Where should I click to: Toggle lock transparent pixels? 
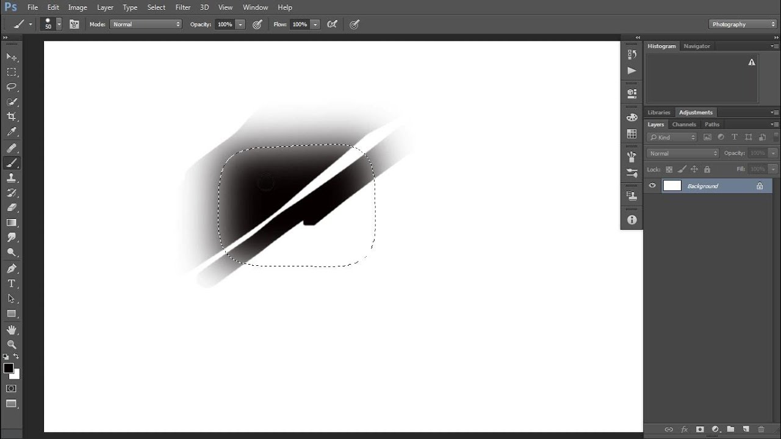[x=669, y=170]
